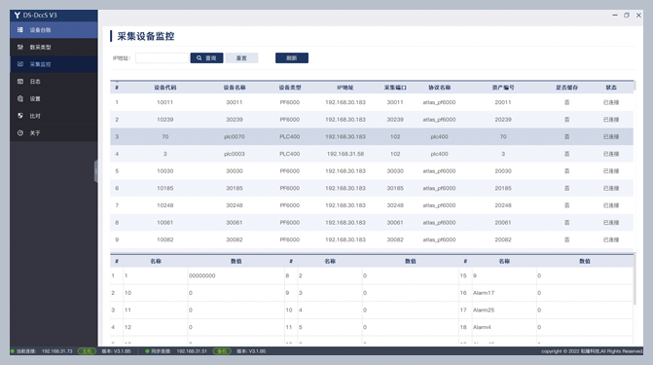Open the 采集监控 monitor icon
This screenshot has height=365, width=653.
[20, 64]
